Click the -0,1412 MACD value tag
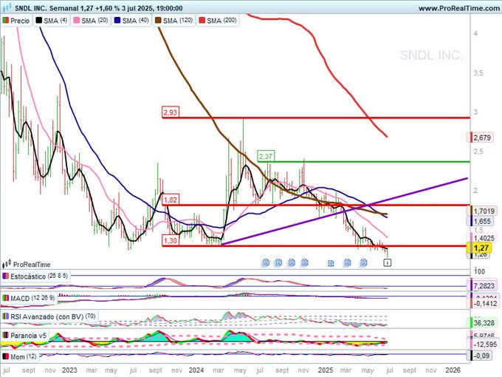This screenshot has height=377, width=502. (x=484, y=303)
